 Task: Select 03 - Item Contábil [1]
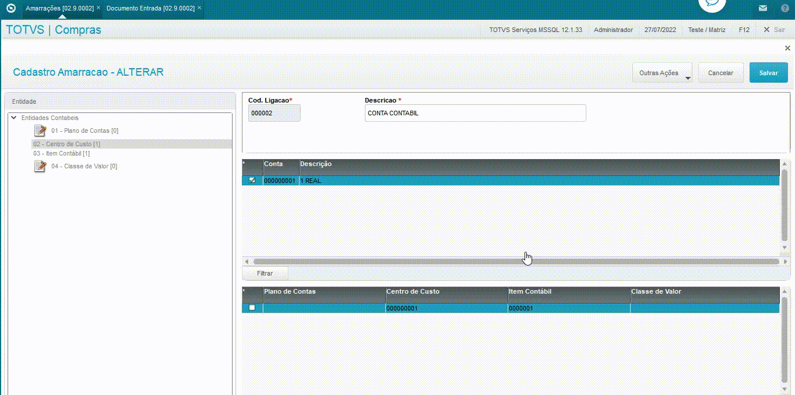tap(61, 153)
